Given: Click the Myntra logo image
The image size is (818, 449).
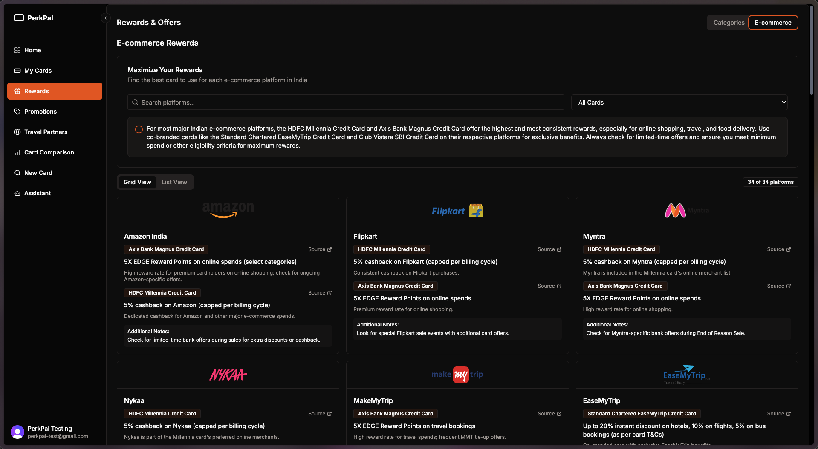Looking at the screenshot, I should [x=687, y=211].
